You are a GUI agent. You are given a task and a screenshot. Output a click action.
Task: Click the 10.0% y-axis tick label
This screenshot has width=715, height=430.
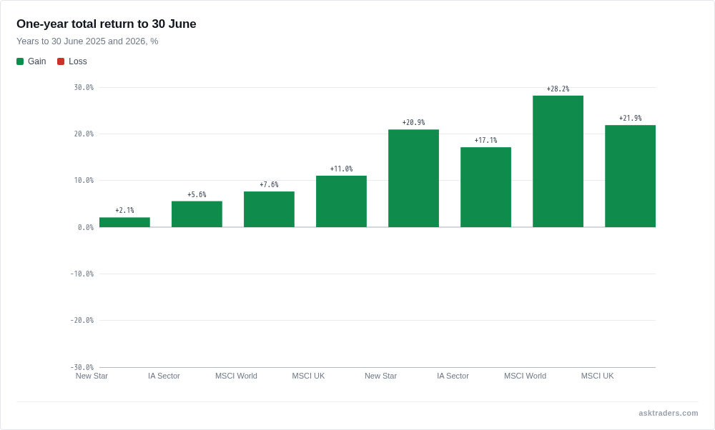84,181
